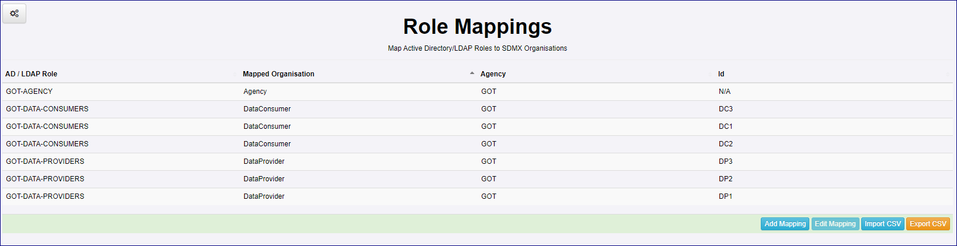Toggle the Mapped Organisation sort arrow
The width and height of the screenshot is (957, 246).
click(472, 73)
